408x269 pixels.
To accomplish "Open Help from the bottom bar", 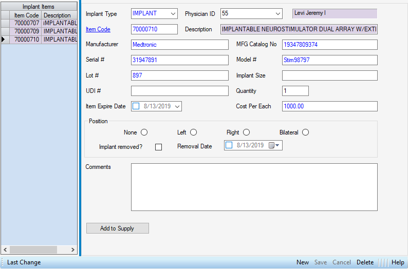I will (x=398, y=262).
